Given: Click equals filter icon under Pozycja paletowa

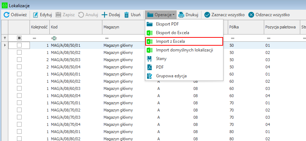Looking at the screenshot, I should tap(269, 38).
